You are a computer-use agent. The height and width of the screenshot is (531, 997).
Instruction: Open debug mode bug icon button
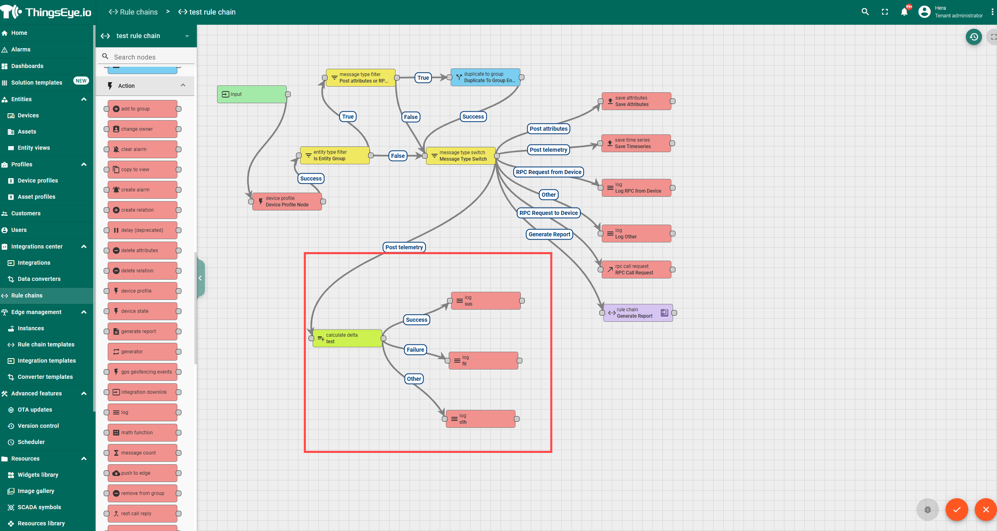927,510
